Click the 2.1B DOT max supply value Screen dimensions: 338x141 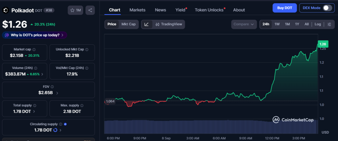(x=72, y=112)
